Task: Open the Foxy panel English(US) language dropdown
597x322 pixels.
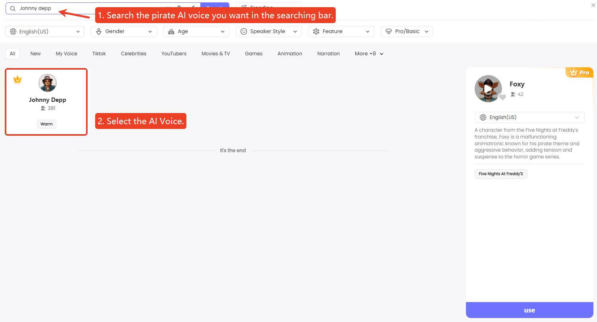Action: [530, 117]
